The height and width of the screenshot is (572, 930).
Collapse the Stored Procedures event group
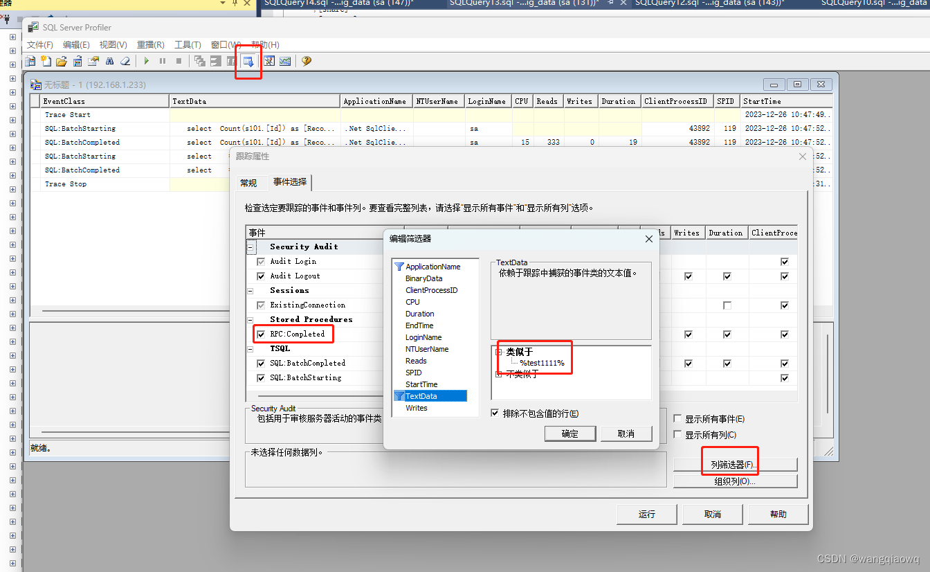tap(250, 319)
